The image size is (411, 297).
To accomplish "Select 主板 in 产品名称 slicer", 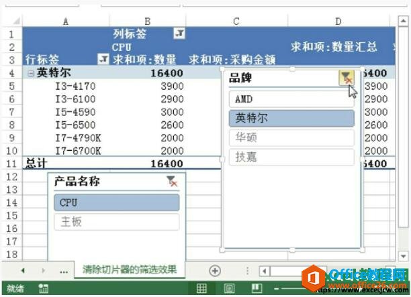I will tap(117, 222).
